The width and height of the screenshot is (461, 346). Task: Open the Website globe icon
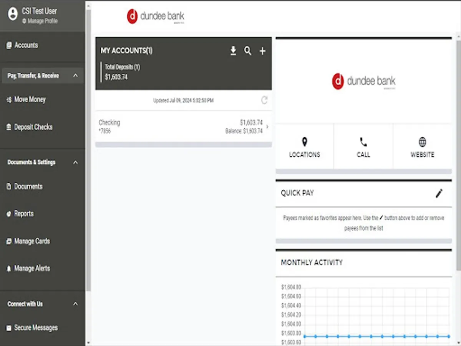pyautogui.click(x=422, y=142)
